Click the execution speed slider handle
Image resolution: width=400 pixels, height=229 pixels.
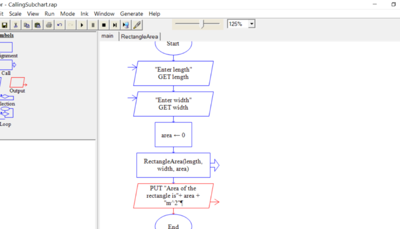coord(203,24)
